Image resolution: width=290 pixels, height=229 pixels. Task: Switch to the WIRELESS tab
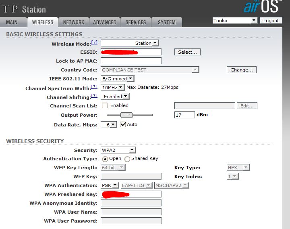coord(43,23)
